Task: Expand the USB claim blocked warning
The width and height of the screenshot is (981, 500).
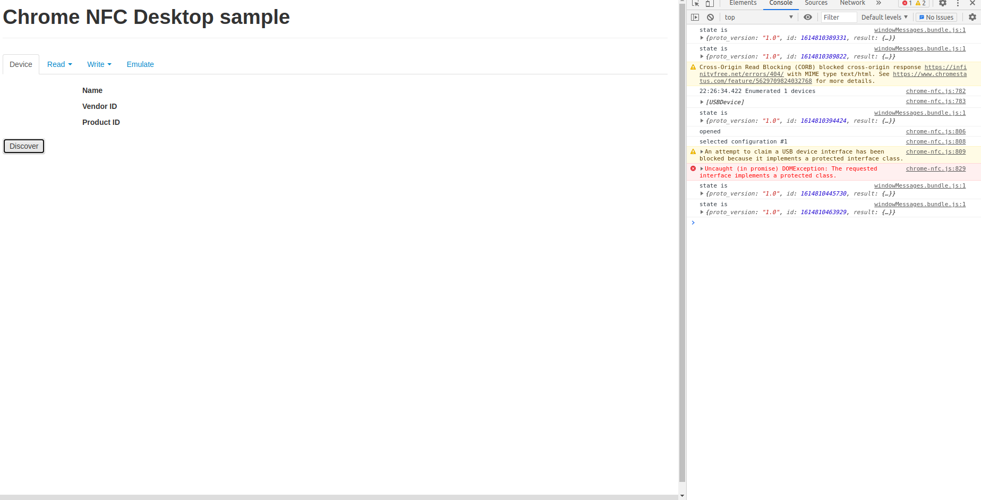Action: [x=702, y=152]
